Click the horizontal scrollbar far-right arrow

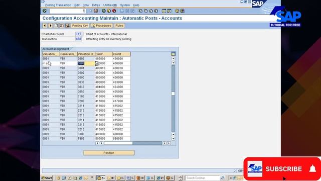click(169, 143)
